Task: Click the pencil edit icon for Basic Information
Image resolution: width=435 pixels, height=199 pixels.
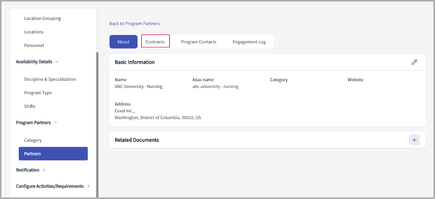Action: [414, 62]
